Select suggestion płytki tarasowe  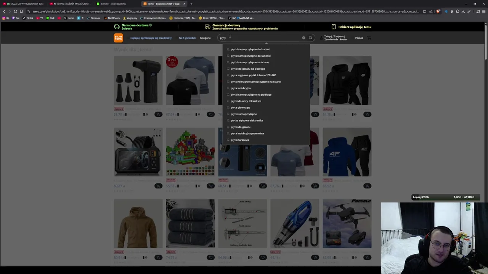tap(266, 140)
